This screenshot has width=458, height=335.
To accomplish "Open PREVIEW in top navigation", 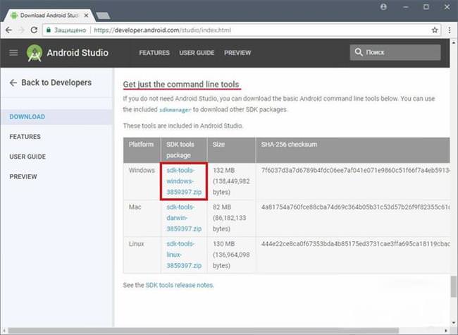I will click(x=237, y=53).
